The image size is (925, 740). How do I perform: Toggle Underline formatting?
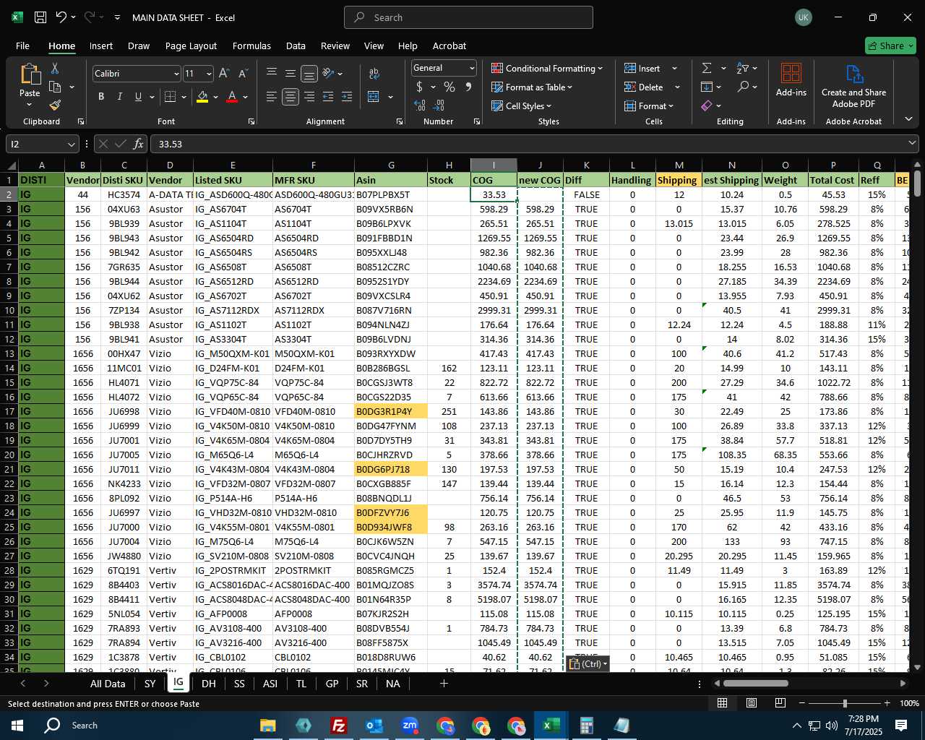138,97
